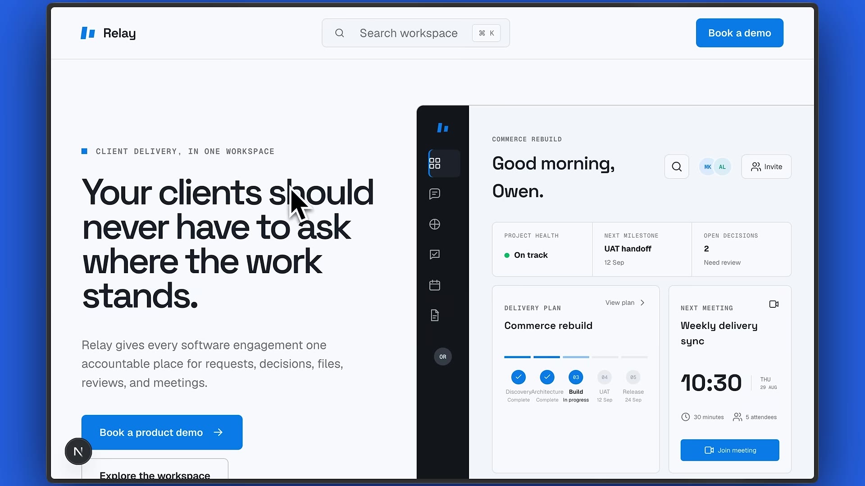The height and width of the screenshot is (486, 865).
Task: Click Explore the workspace button
Action: coord(155,469)
